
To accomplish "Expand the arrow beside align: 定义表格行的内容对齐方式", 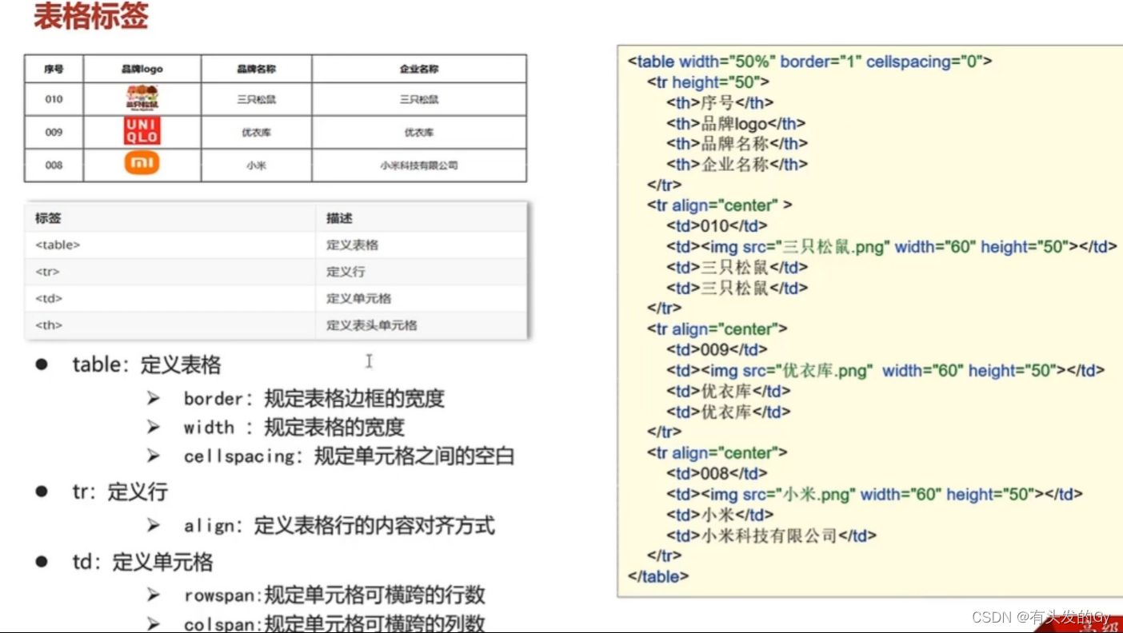I will 153,524.
